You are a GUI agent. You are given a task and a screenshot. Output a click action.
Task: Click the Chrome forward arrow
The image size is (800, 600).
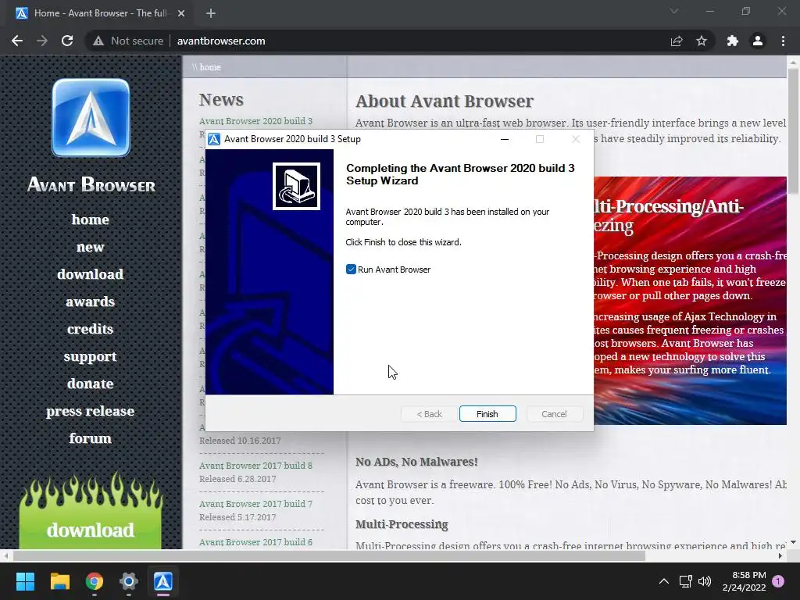42,41
